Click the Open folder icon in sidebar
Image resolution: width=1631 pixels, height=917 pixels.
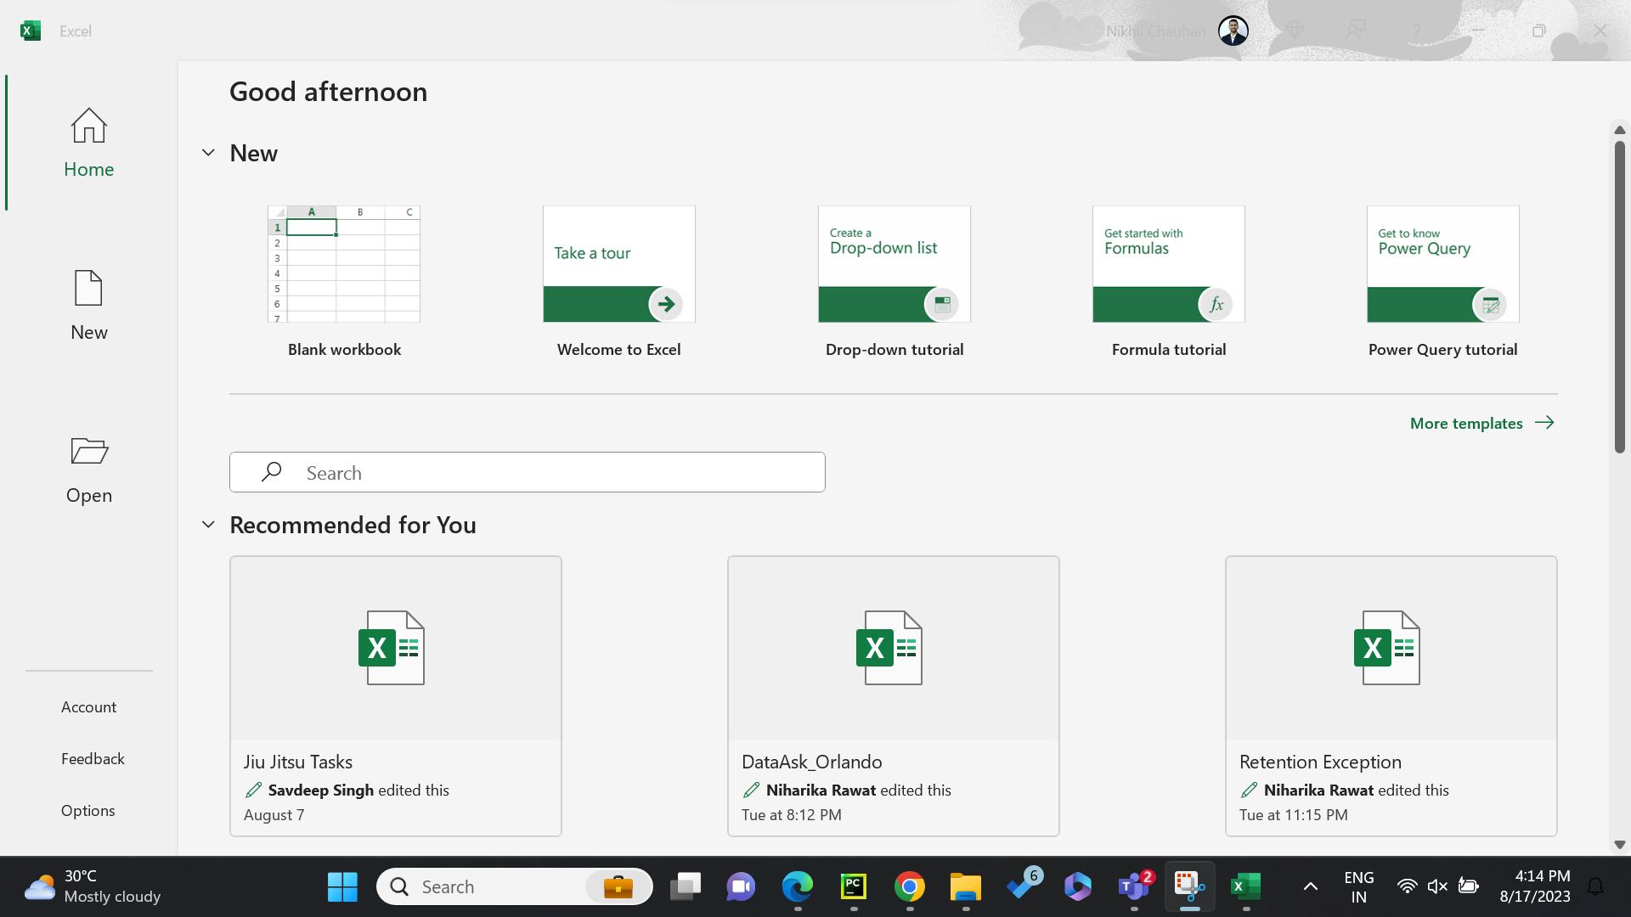[88, 451]
